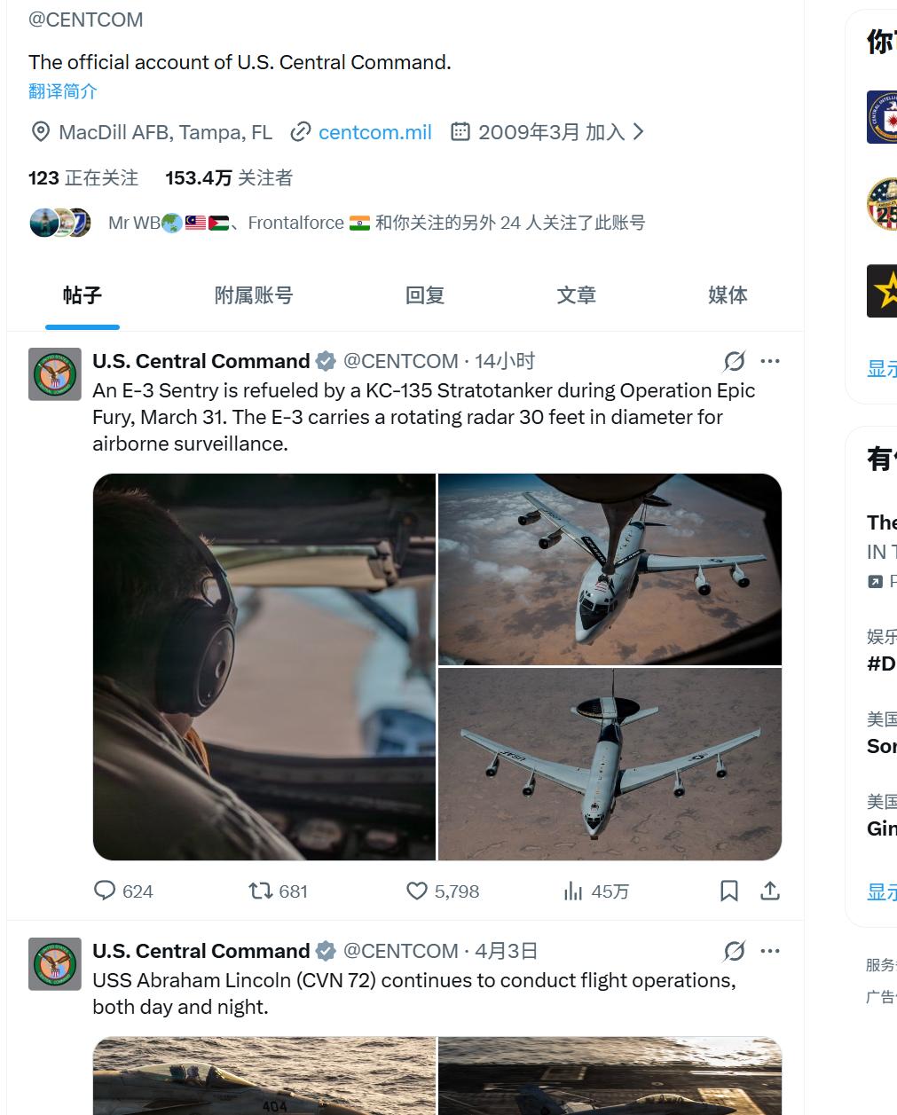
Task: Click the reply icon on the E-3 Sentry post
Action: pos(105,891)
